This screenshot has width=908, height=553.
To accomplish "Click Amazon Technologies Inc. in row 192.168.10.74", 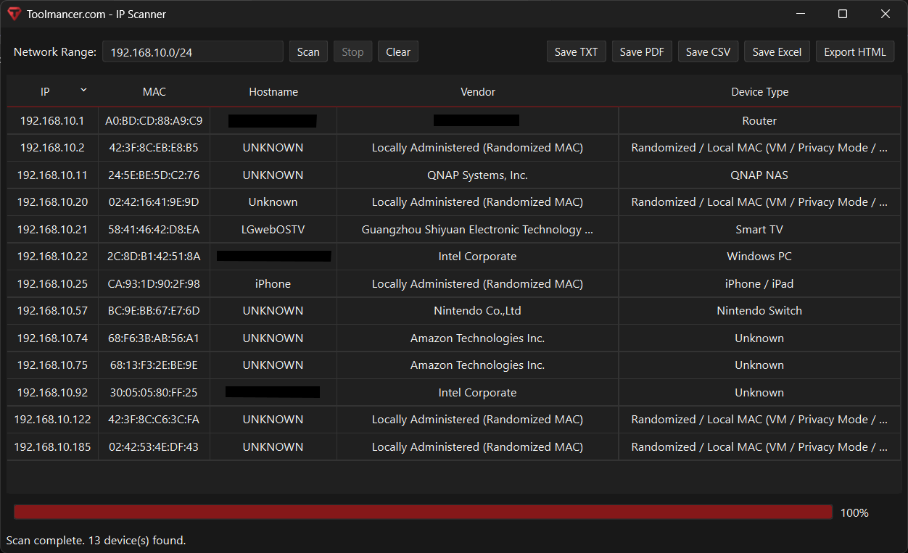I will pos(478,338).
